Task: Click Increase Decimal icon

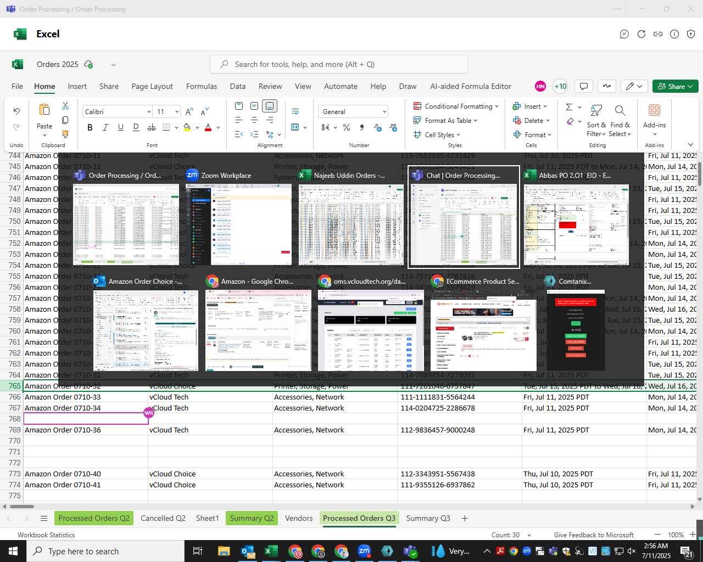Action: (378, 127)
